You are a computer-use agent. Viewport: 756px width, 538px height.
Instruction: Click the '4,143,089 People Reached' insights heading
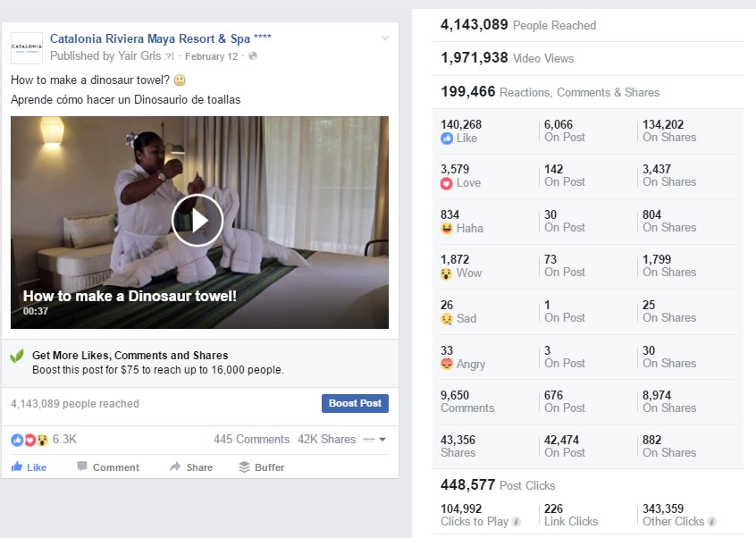pyautogui.click(x=518, y=25)
